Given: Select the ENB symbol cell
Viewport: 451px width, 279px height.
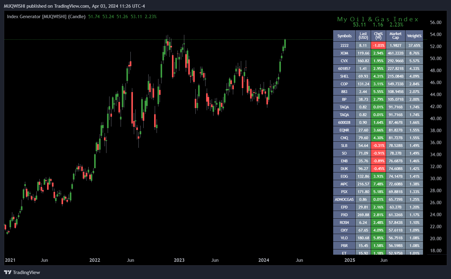Looking at the screenshot, I should click(344, 161).
